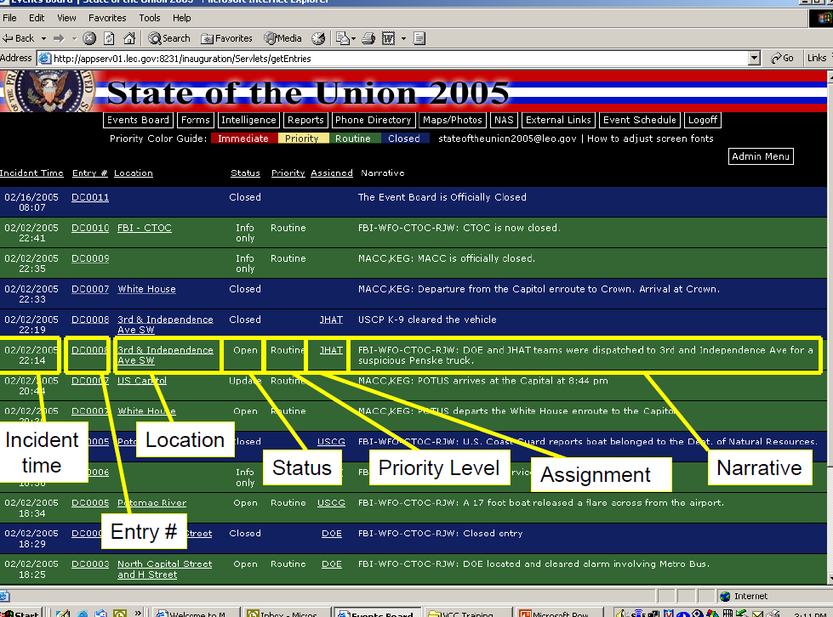Viewport: 833px width, 617px height.
Task: Refresh the current page
Action: click(x=108, y=37)
